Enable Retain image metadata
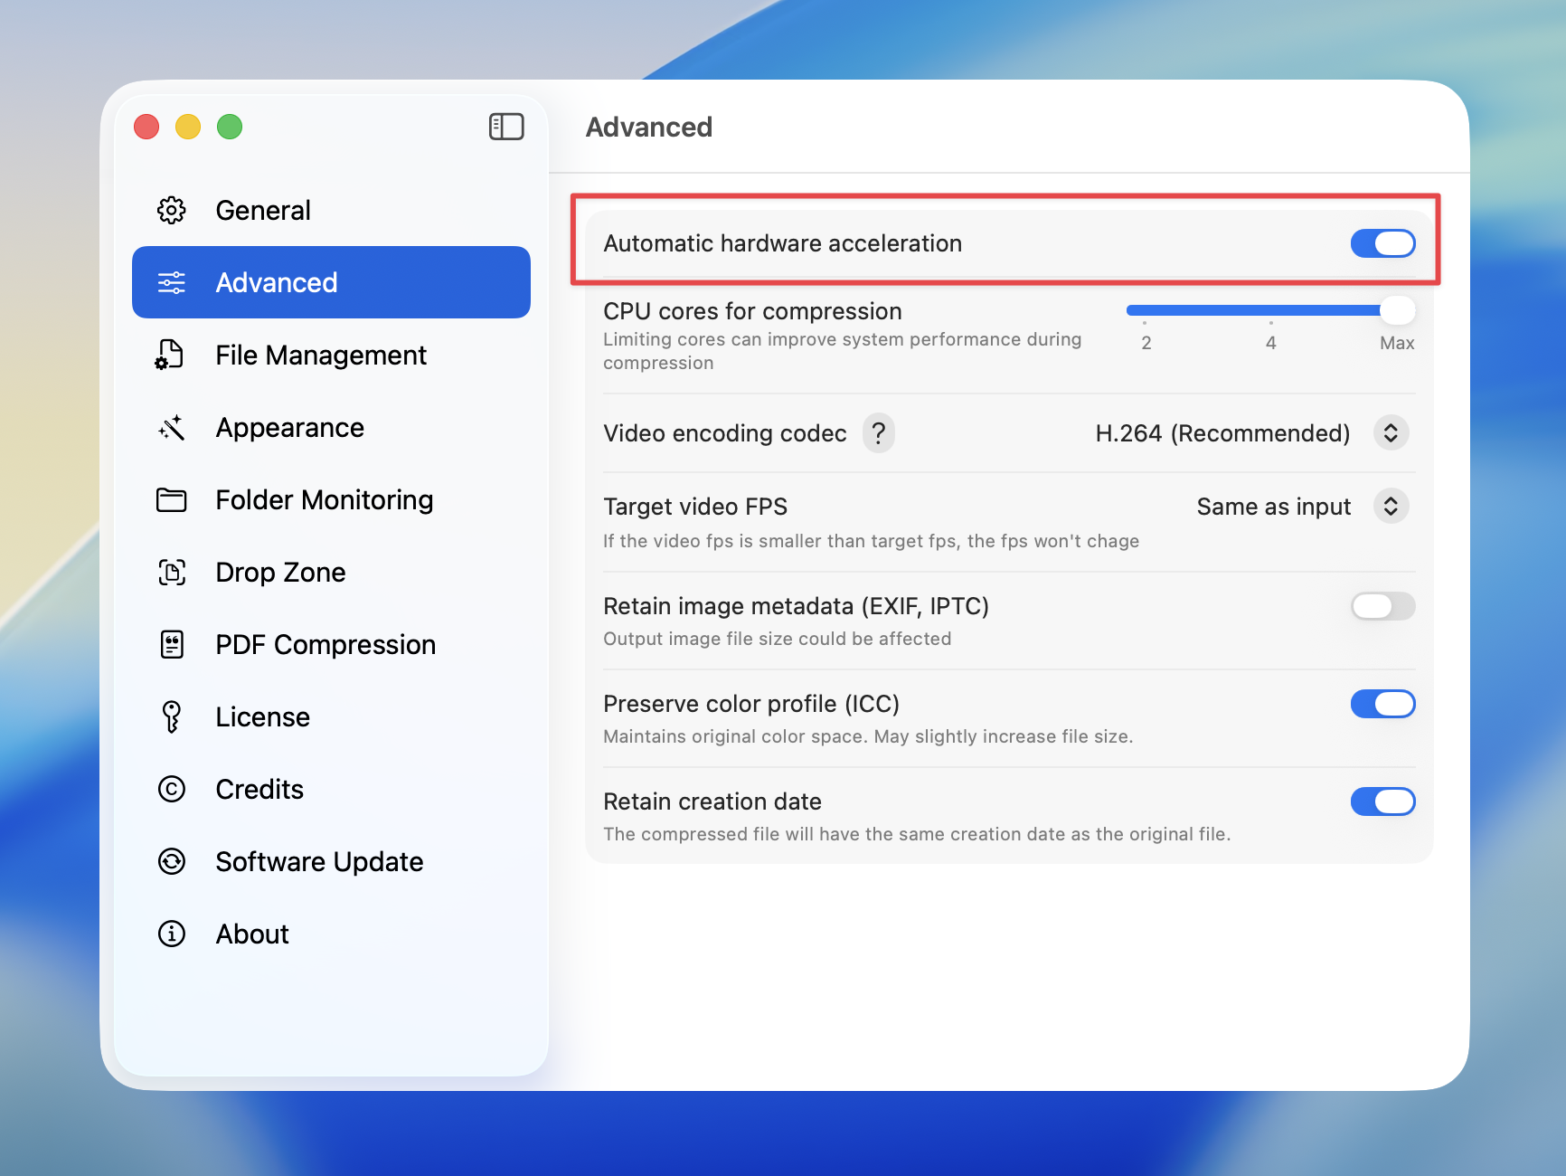The height and width of the screenshot is (1176, 1566). (1382, 606)
